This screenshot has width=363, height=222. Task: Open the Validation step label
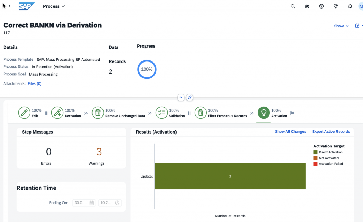[177, 116]
